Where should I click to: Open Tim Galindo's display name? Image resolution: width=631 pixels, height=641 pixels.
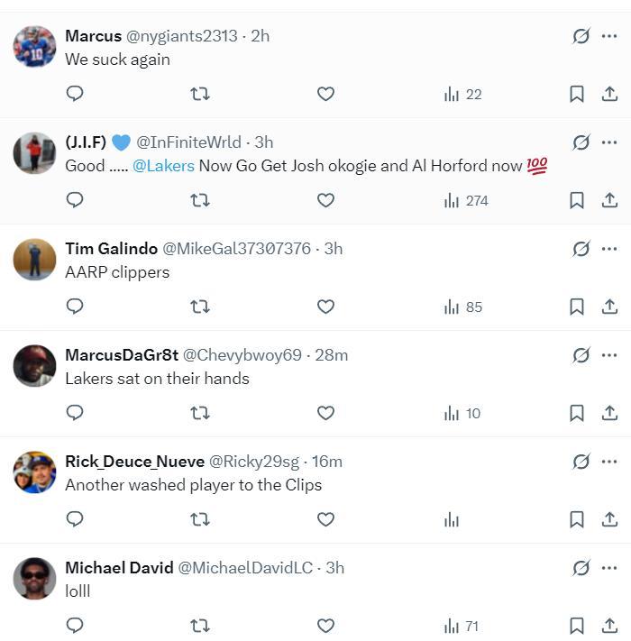[110, 249]
